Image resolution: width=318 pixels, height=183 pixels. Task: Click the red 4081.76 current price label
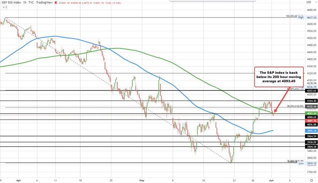pyautogui.click(x=311, y=120)
